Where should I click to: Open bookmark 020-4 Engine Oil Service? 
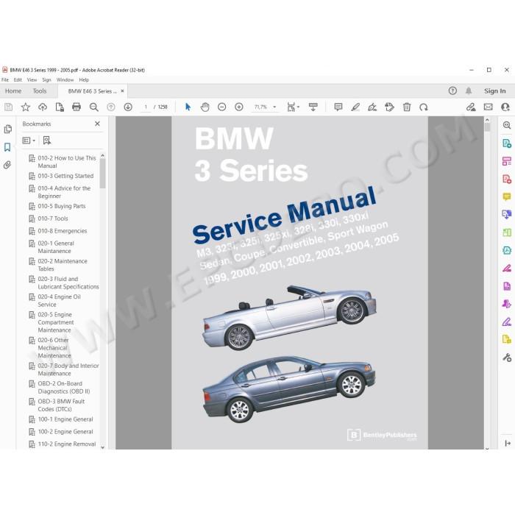(x=59, y=300)
